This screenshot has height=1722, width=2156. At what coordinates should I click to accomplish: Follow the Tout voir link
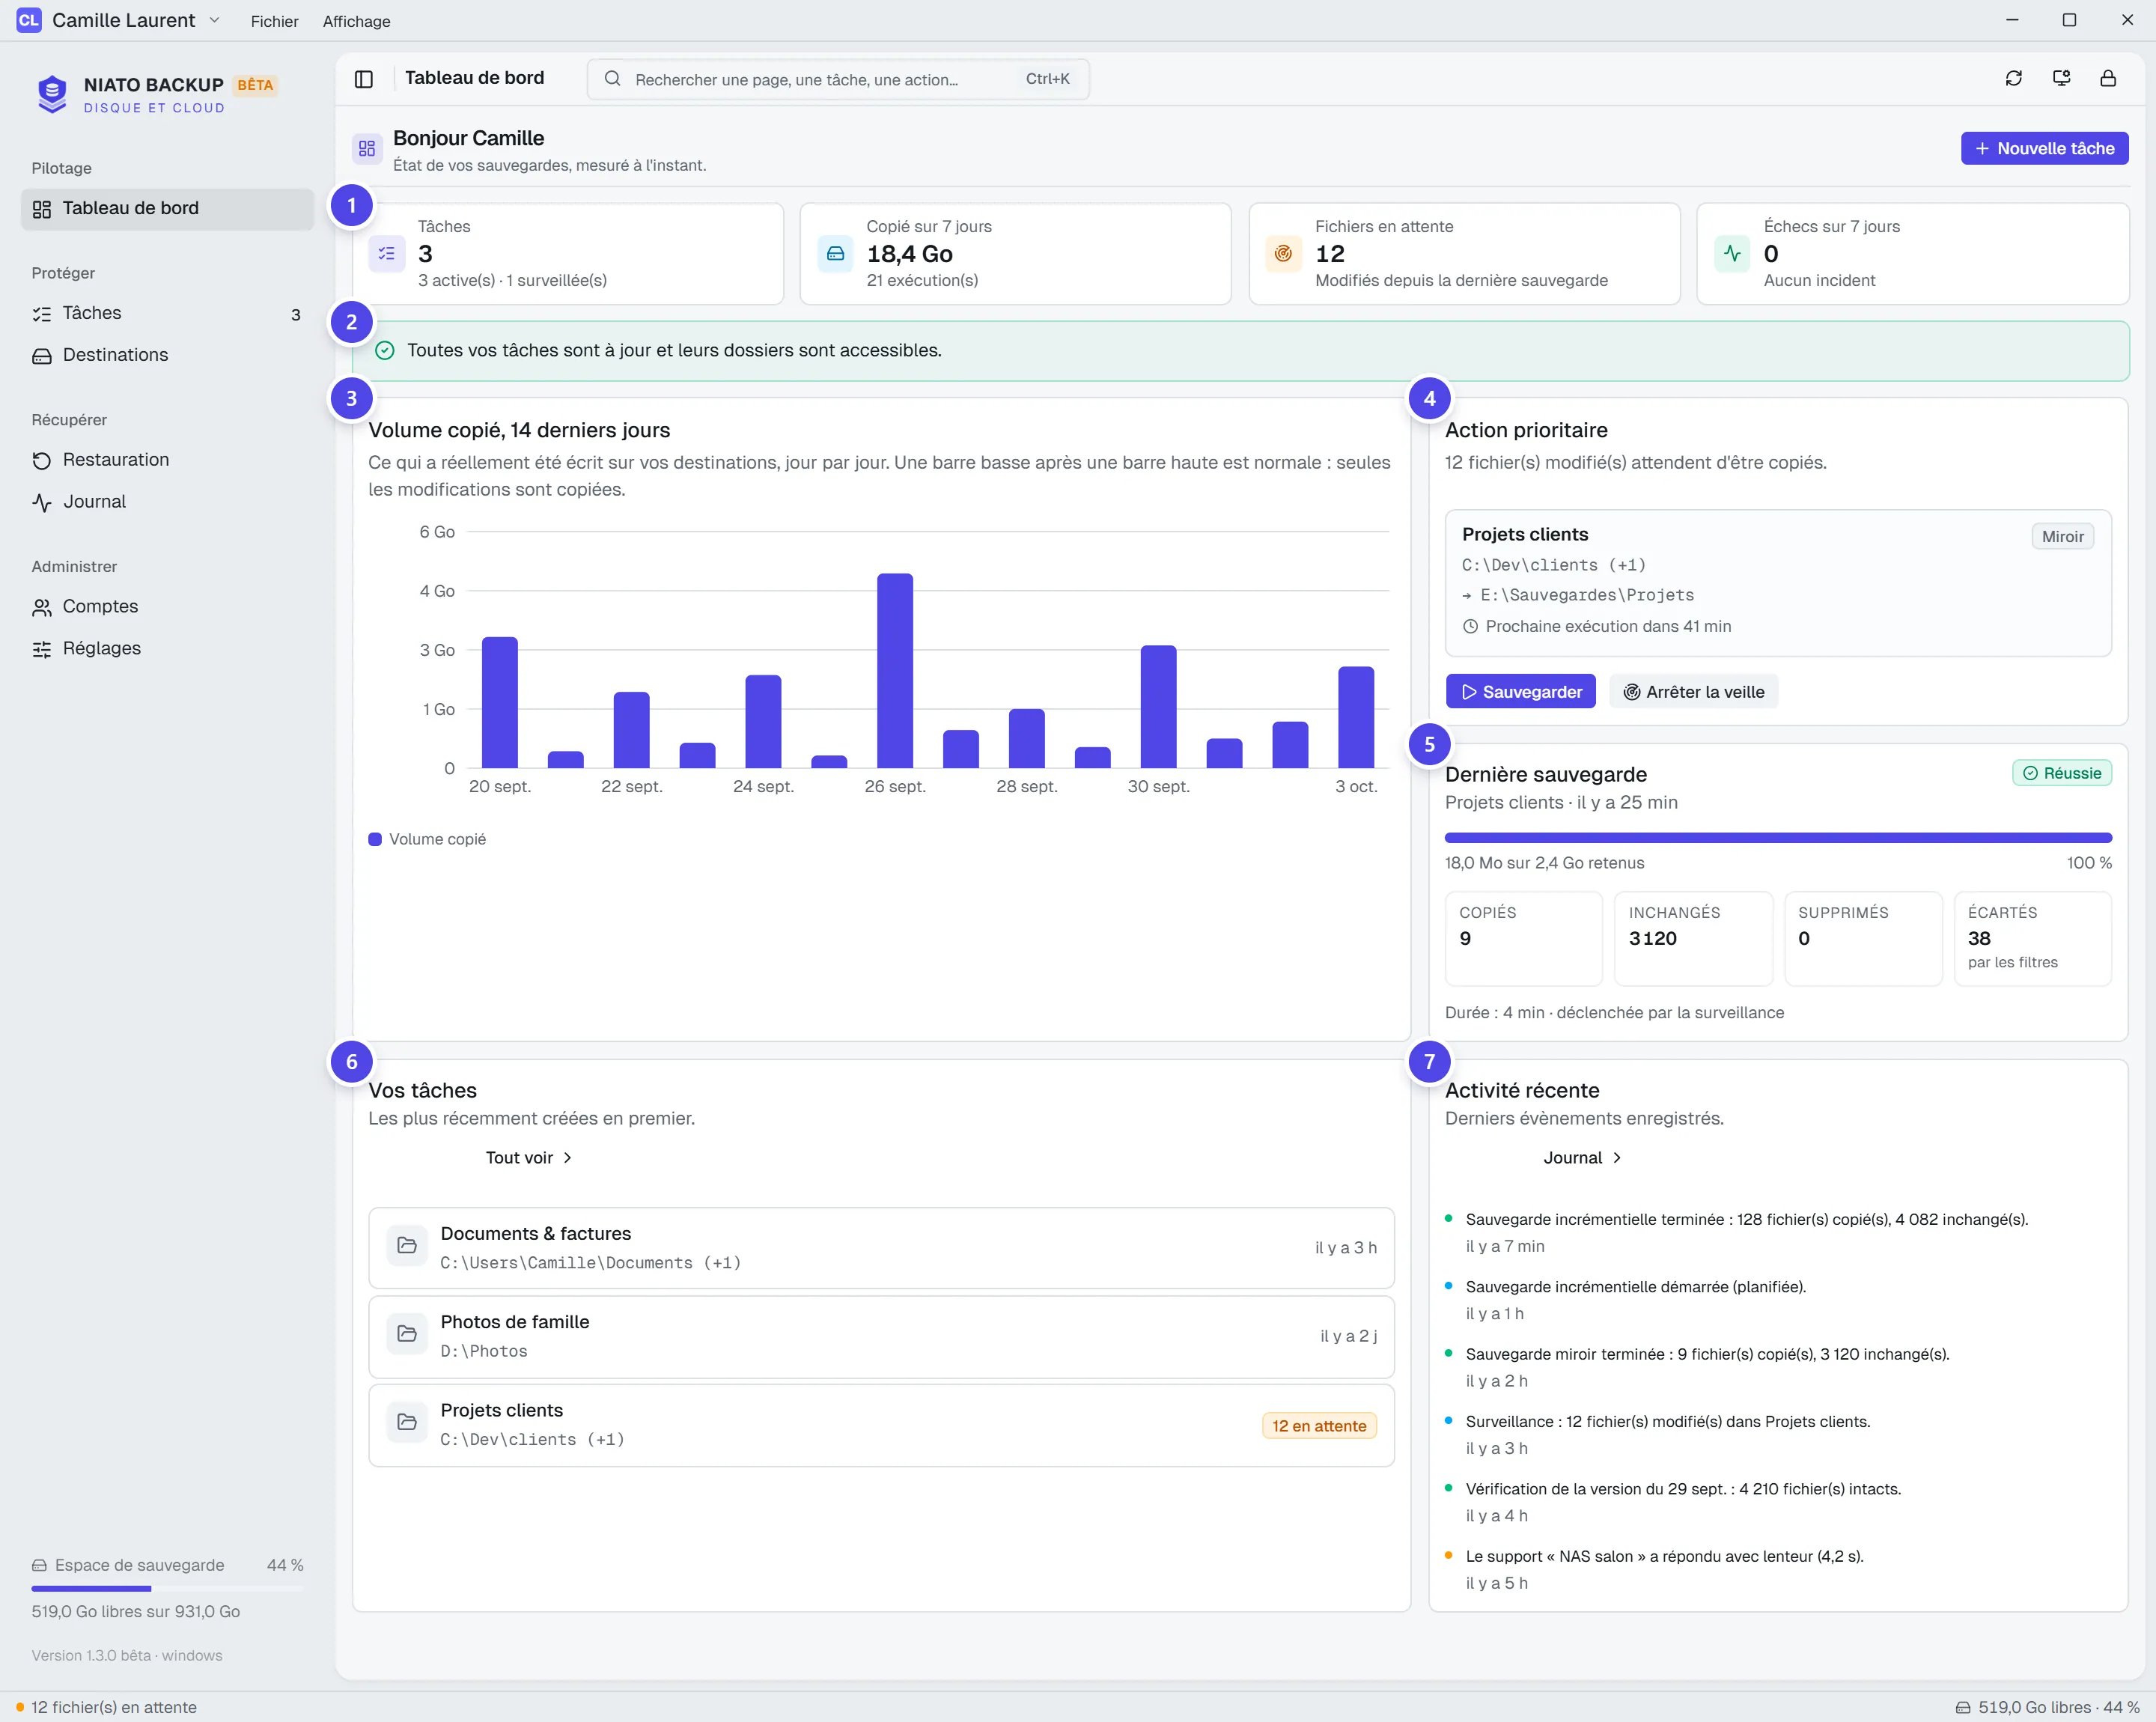528,1157
